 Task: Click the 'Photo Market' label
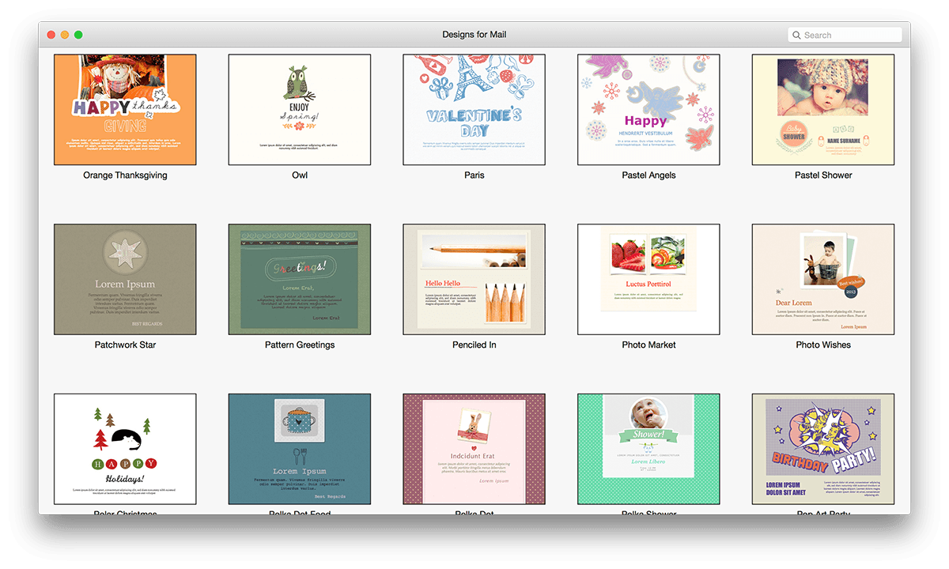pos(648,345)
